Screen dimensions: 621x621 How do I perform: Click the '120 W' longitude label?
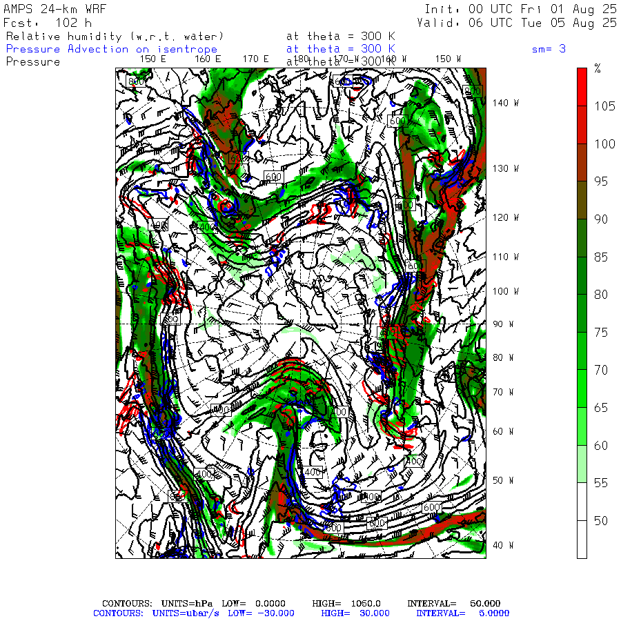click(506, 218)
